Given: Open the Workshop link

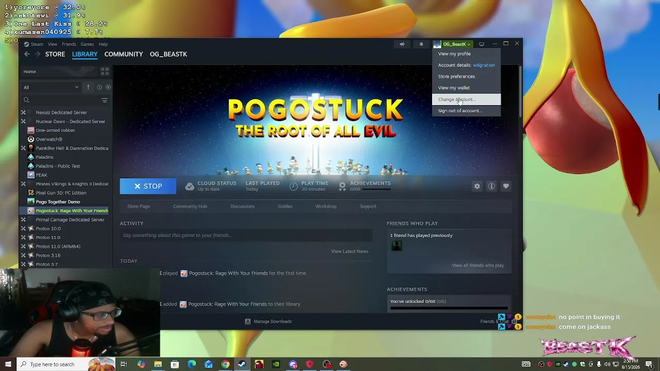Looking at the screenshot, I should point(326,206).
